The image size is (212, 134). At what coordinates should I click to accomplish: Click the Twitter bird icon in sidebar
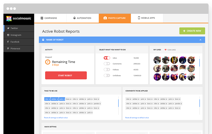pos(8,28)
